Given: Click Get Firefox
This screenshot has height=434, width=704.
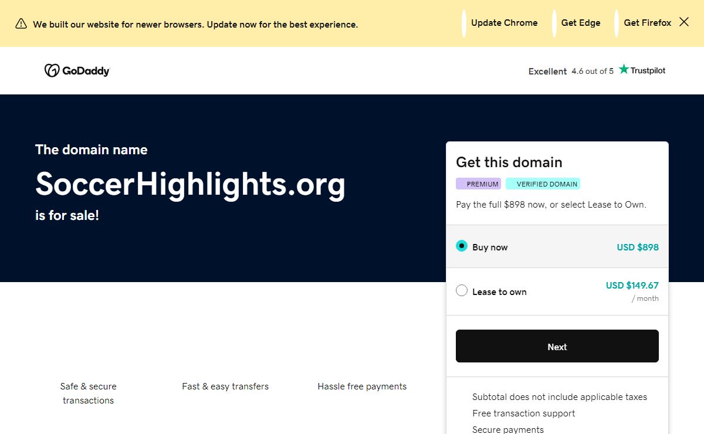Looking at the screenshot, I should coord(647,23).
